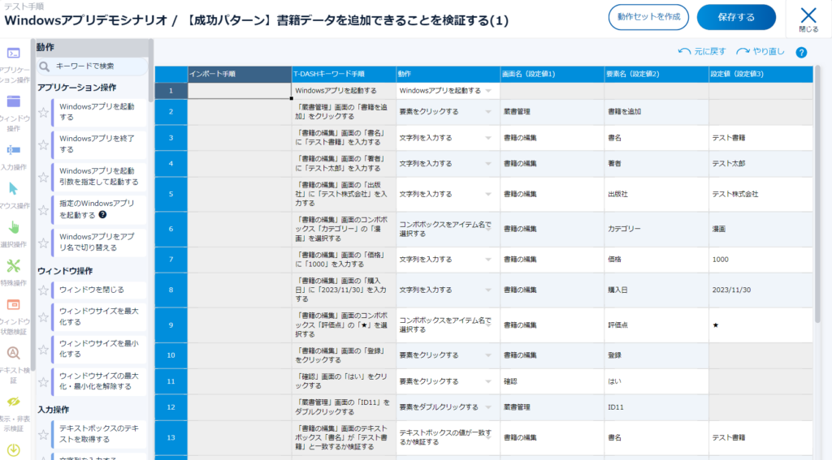Open the 動作 dropdown in row 1
This screenshot has height=460, width=832.
[x=488, y=91]
